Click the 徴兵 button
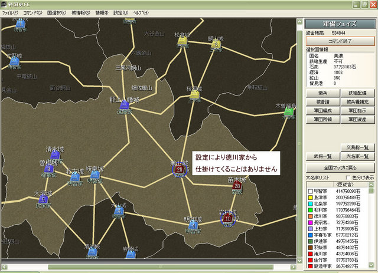 tap(323, 93)
